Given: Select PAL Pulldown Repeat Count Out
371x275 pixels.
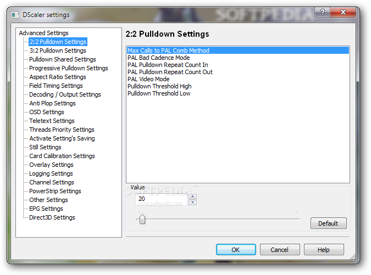Looking at the screenshot, I should [238, 72].
